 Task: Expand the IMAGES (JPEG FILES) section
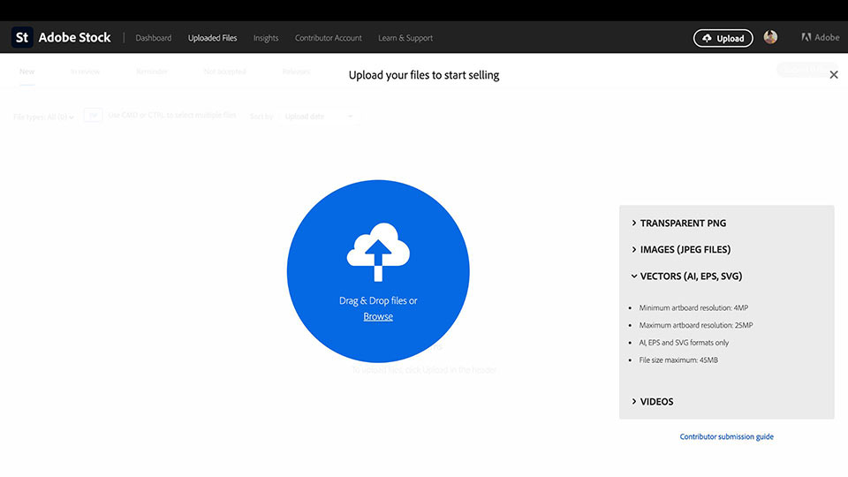[681, 249]
